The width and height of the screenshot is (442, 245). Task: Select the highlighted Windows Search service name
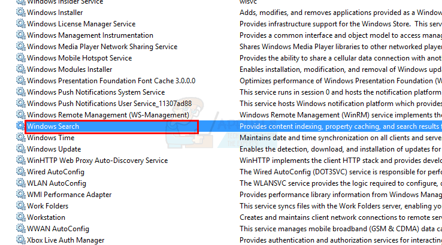53,126
